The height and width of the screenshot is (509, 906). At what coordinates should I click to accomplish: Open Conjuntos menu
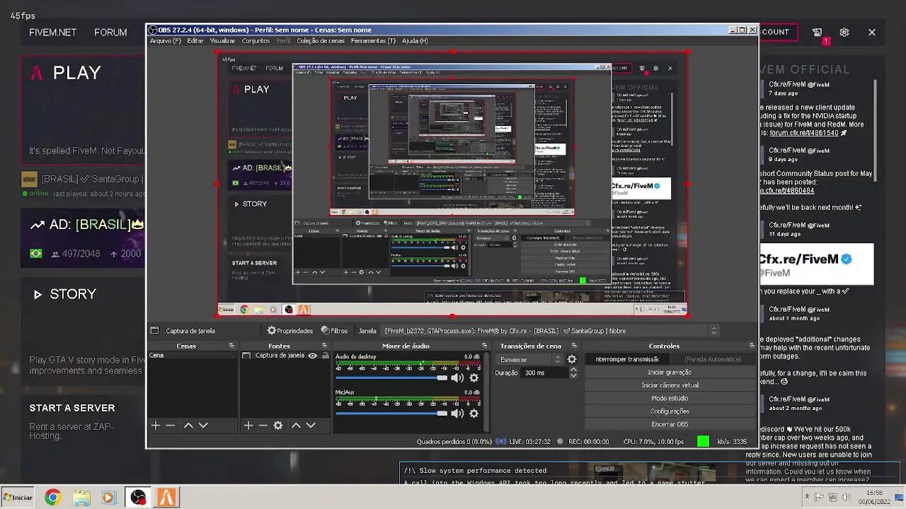point(256,41)
